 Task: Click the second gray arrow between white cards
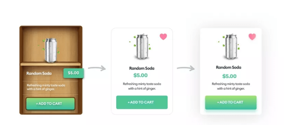click(x=186, y=68)
